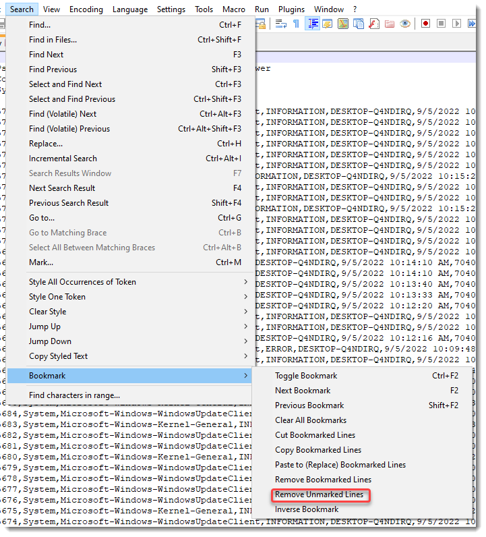
Task: Open the Function List panel icon
Action: [374, 24]
